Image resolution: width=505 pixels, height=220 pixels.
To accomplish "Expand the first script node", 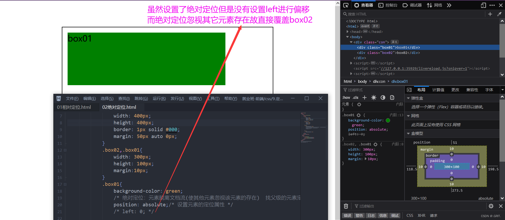I will (x=351, y=63).
